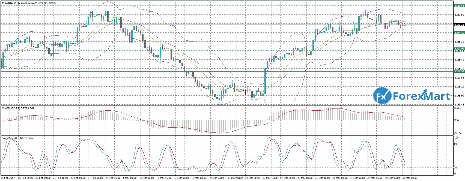
Task: Click the 30 Mar 08:00 time label
Action: point(409,178)
